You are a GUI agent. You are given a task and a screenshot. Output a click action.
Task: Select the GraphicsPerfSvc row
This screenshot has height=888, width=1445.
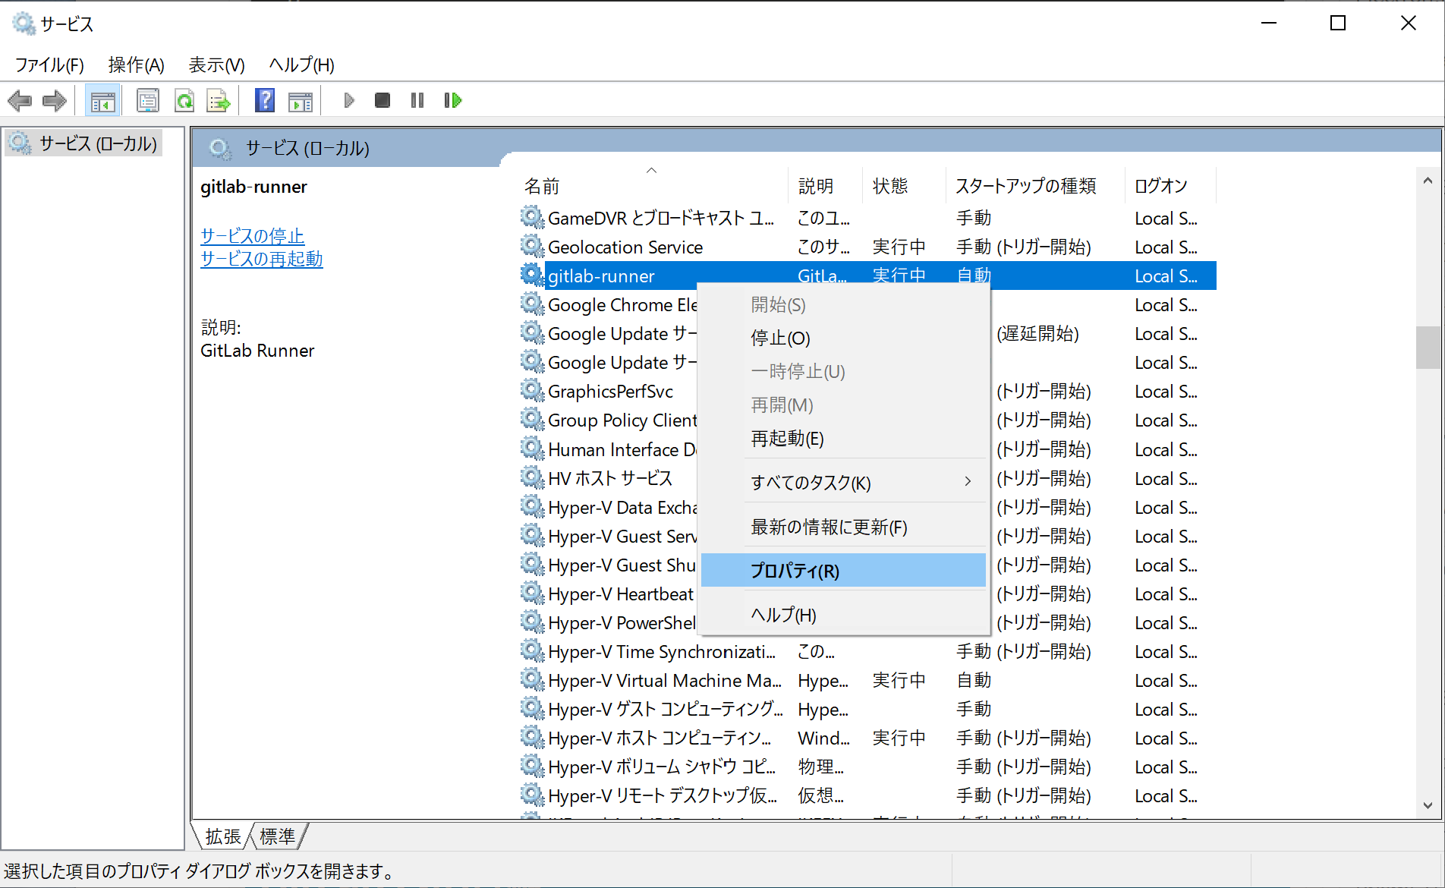tap(610, 391)
